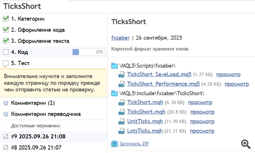Image resolution: width=255 pixels, height=153 pixels.
Task: Toggle the 1. Категории checkbox
Action: coord(5,19)
